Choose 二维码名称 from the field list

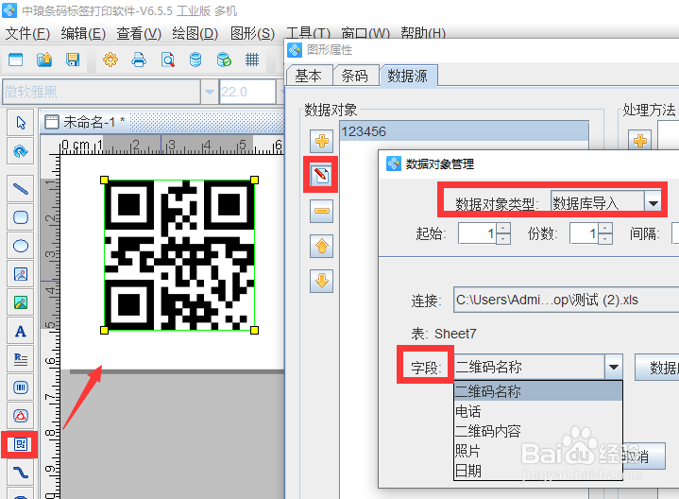pos(538,391)
